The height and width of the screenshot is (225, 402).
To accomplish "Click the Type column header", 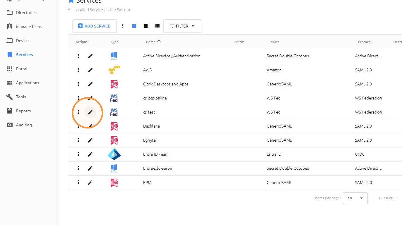I will [115, 42].
